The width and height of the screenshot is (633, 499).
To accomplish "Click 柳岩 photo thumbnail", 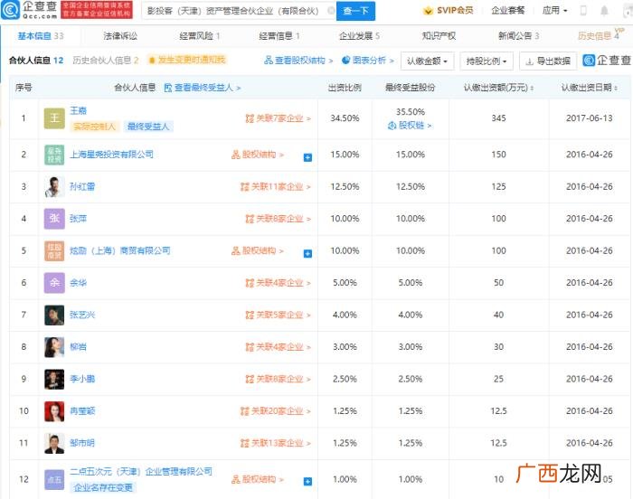I will (54, 347).
